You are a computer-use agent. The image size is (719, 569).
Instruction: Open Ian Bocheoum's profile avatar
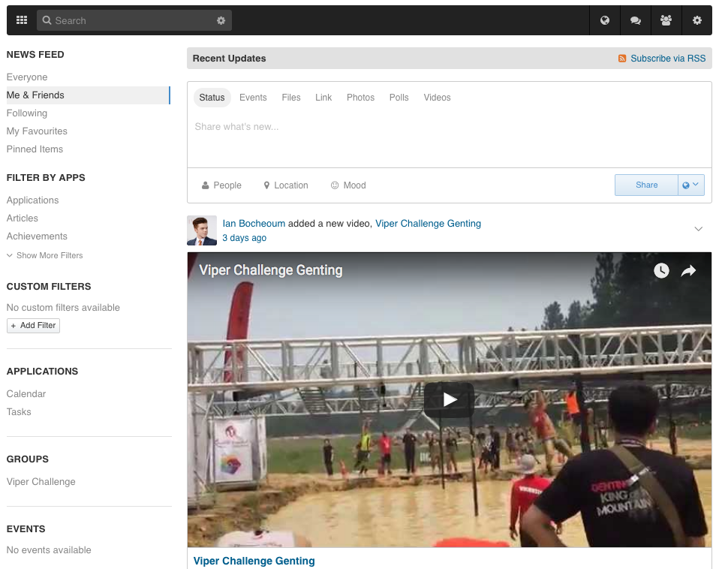pyautogui.click(x=202, y=230)
